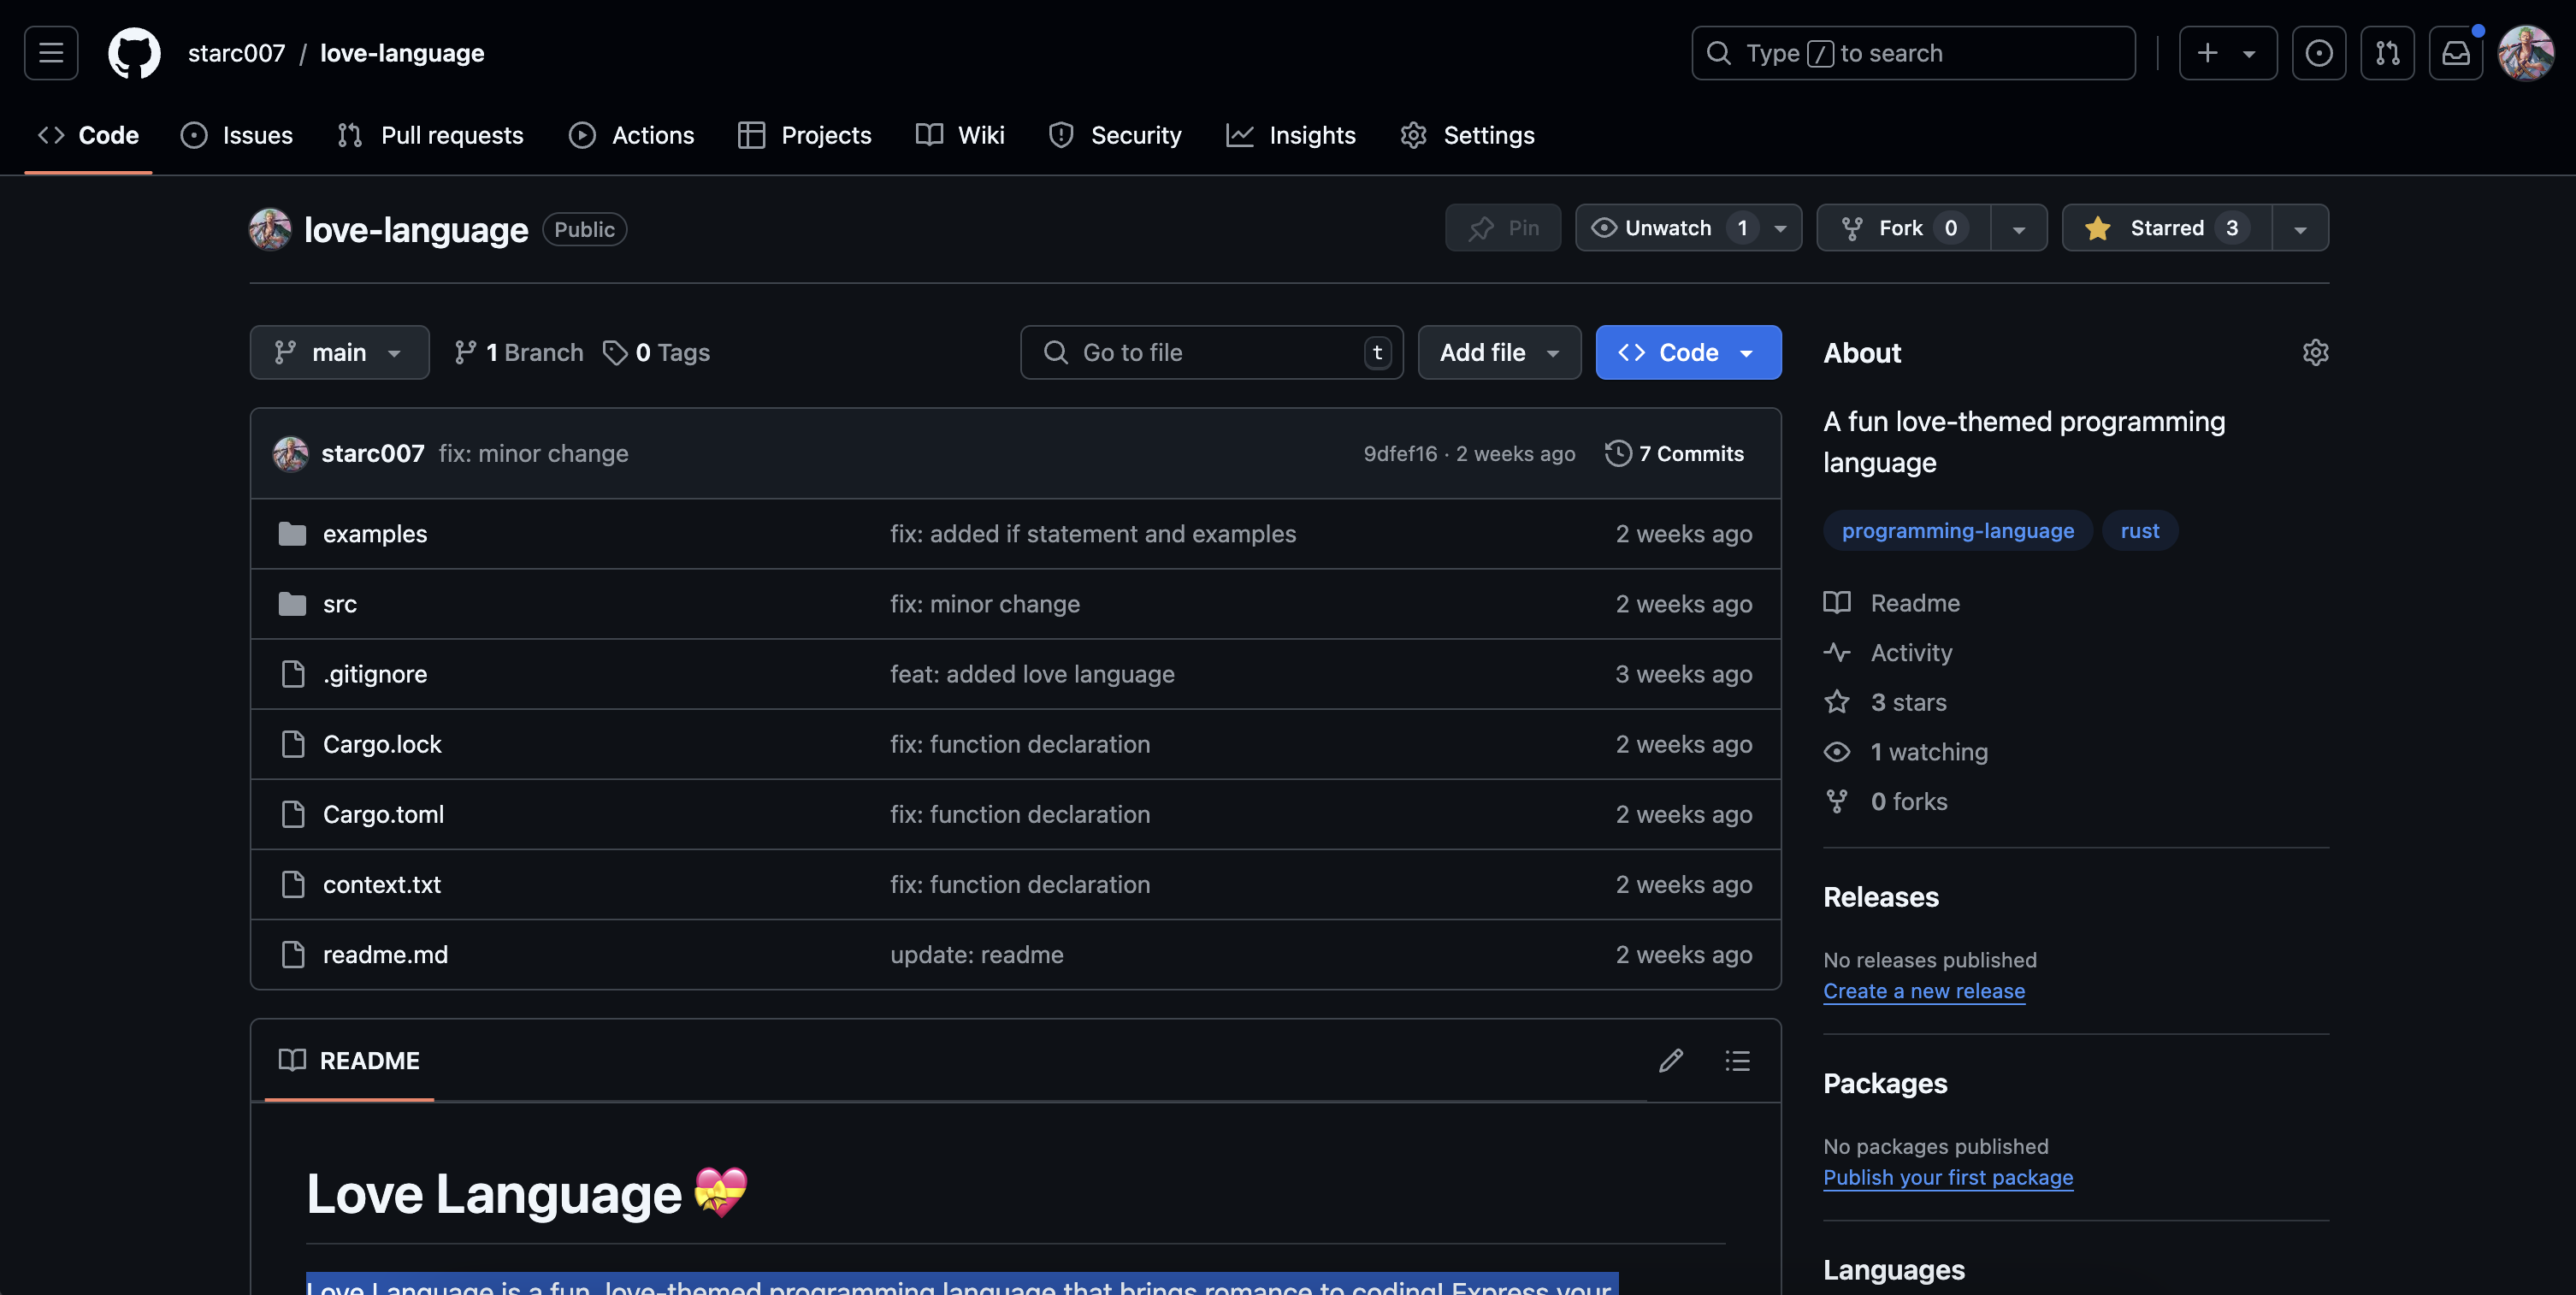
Task: Toggle watching with Unwatch button
Action: [x=1667, y=228]
